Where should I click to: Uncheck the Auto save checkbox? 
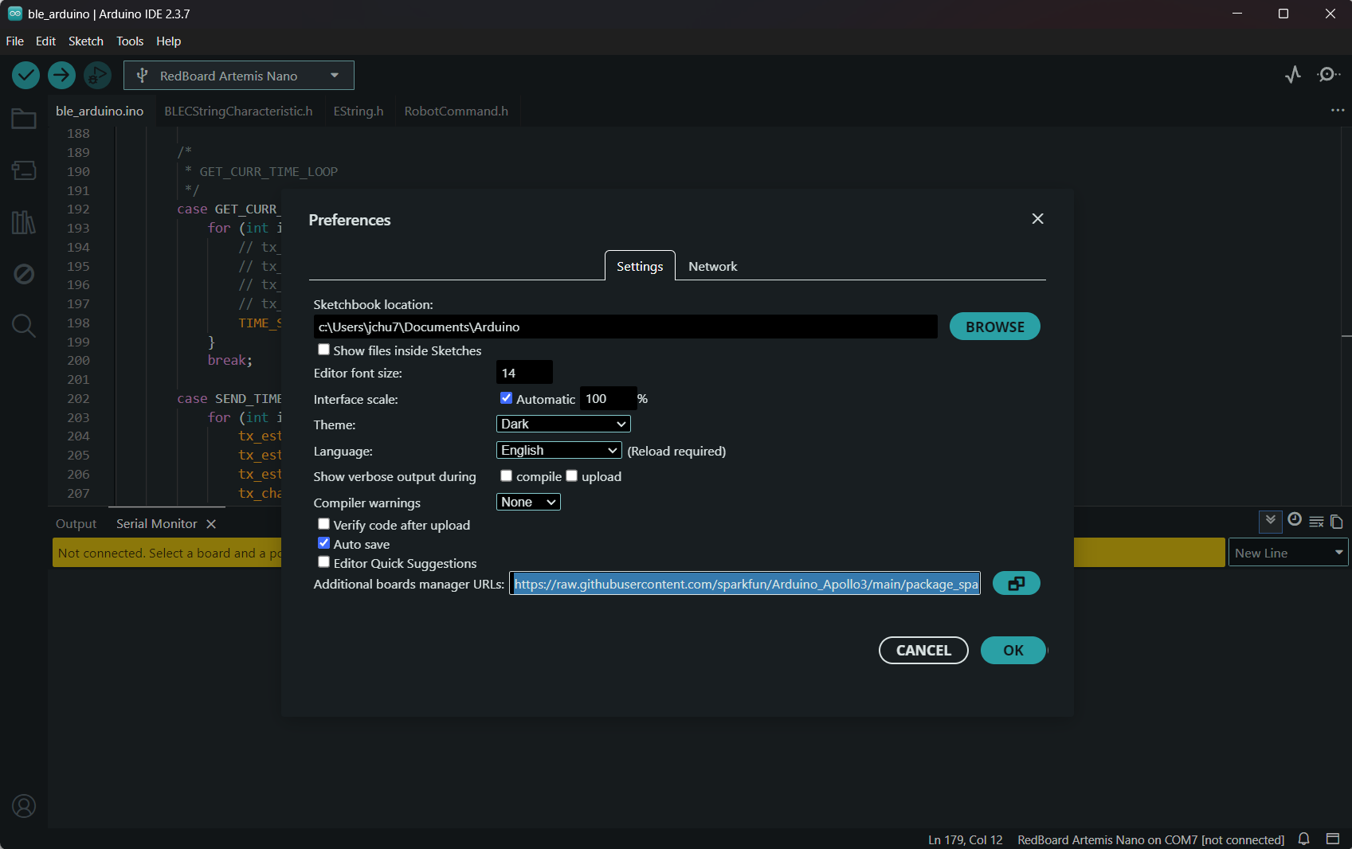pyautogui.click(x=324, y=543)
